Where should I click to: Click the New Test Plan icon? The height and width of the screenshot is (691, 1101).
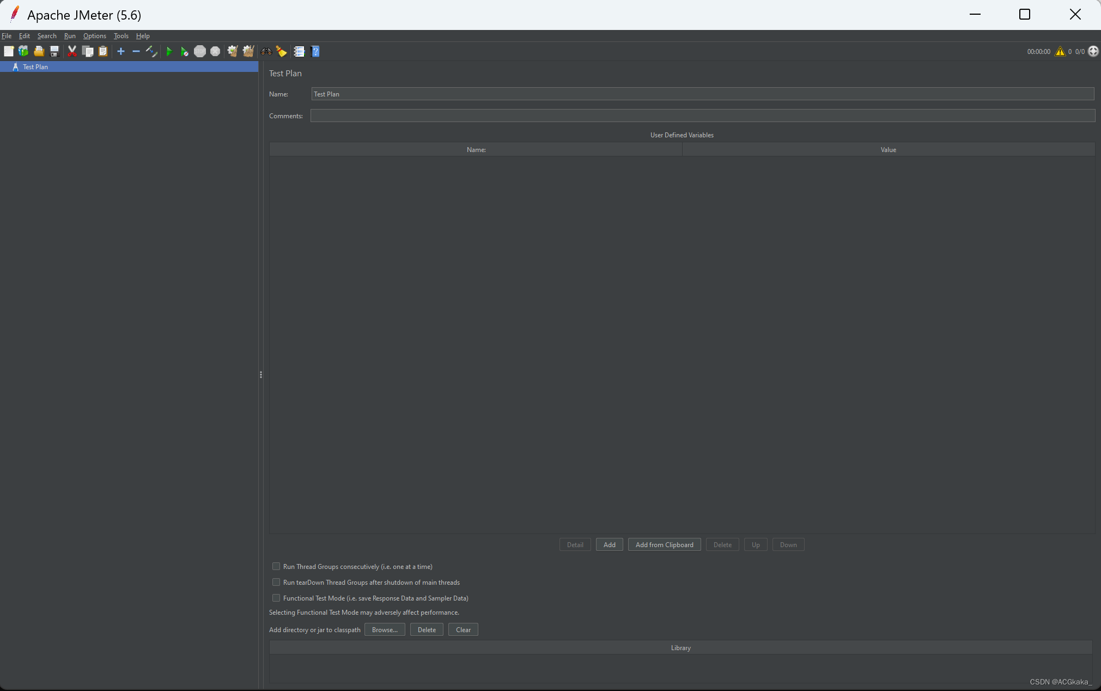coord(9,52)
